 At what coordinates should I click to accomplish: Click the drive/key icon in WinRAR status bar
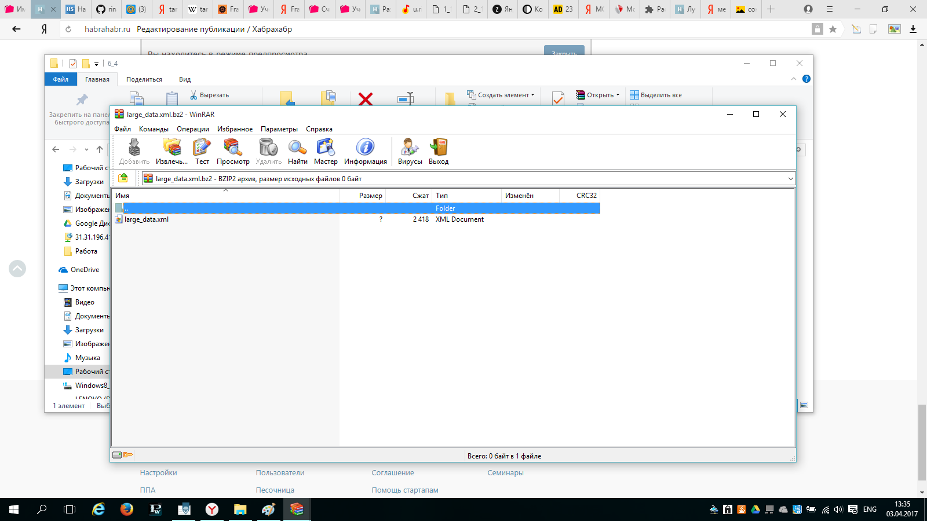click(x=122, y=455)
